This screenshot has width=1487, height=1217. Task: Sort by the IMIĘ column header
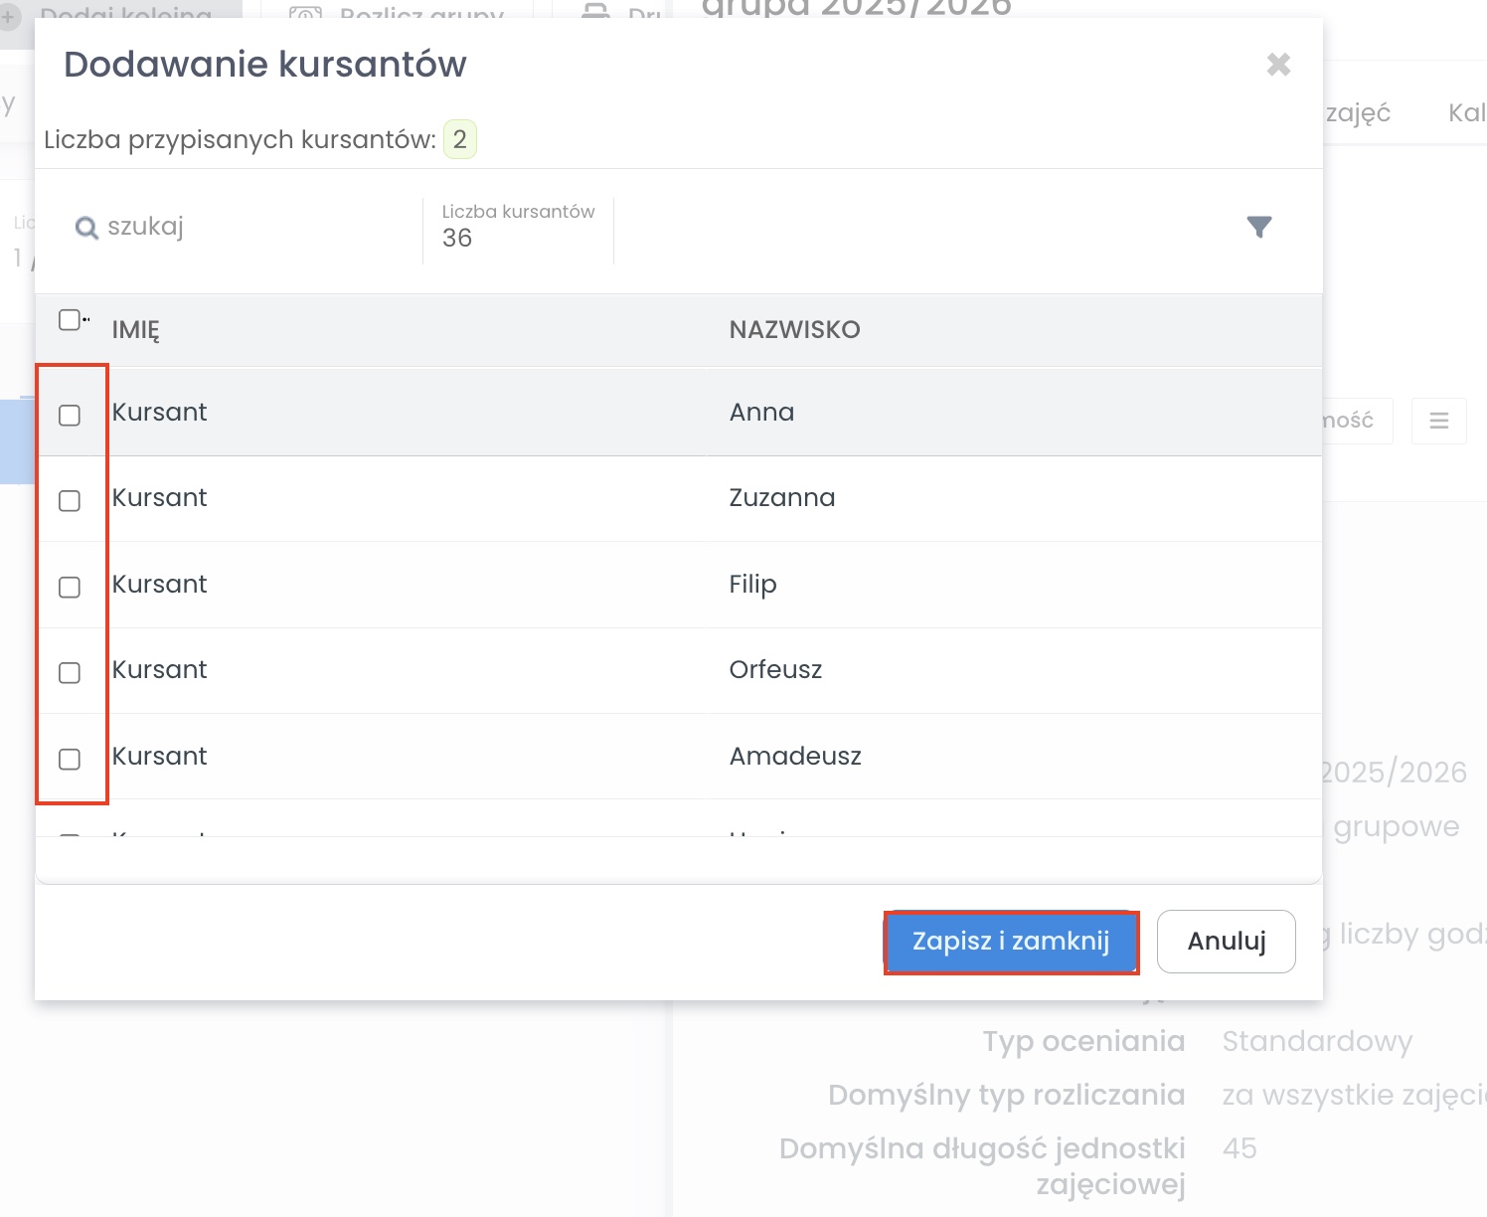[135, 330]
